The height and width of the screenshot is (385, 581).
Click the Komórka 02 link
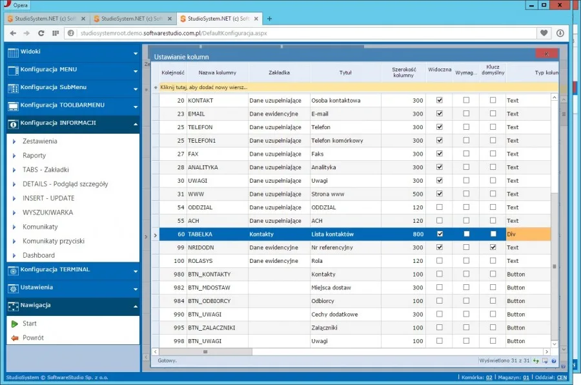(x=489, y=378)
